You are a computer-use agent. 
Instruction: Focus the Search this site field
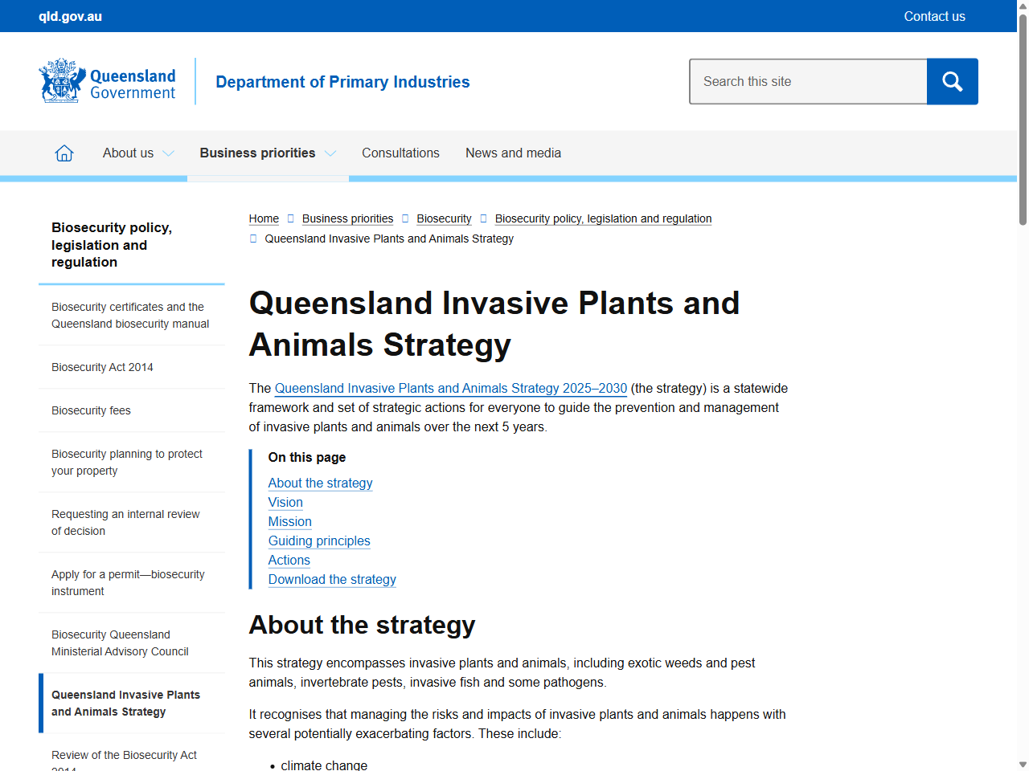click(x=808, y=81)
